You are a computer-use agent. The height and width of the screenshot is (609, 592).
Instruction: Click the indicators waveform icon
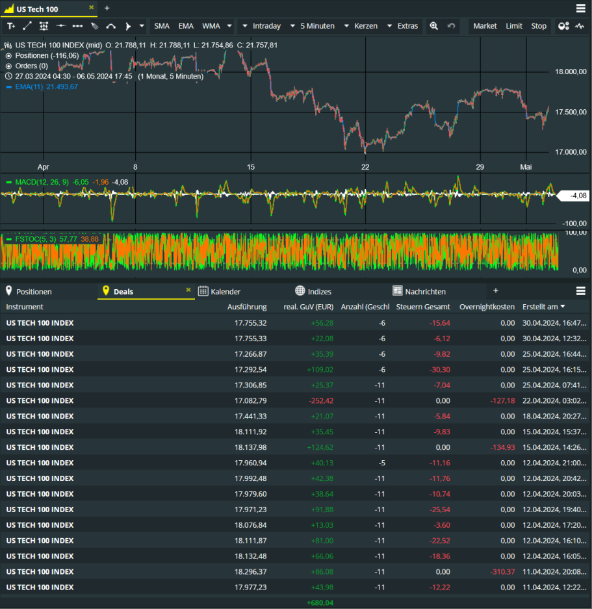580,26
